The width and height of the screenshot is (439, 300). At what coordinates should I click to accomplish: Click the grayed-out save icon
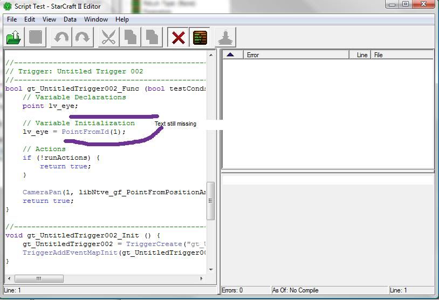coord(36,38)
